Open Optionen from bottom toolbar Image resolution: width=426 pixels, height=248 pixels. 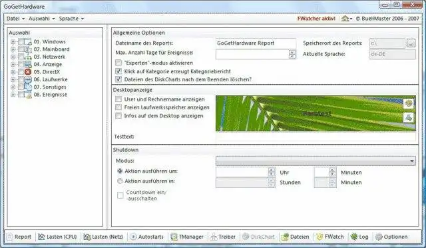click(391, 237)
